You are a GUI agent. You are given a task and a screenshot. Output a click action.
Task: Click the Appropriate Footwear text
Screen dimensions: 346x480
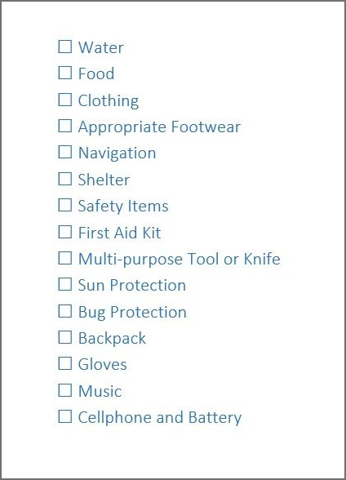coord(159,127)
